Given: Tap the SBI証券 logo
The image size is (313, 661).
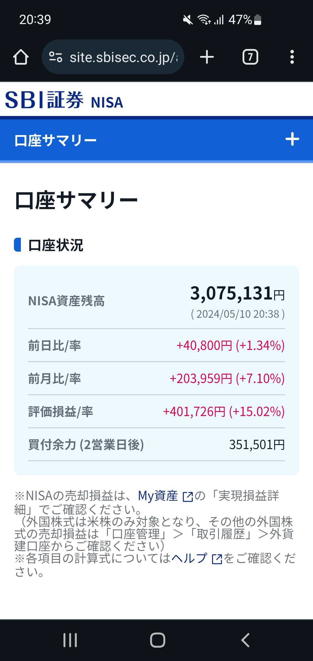Looking at the screenshot, I should [x=44, y=100].
